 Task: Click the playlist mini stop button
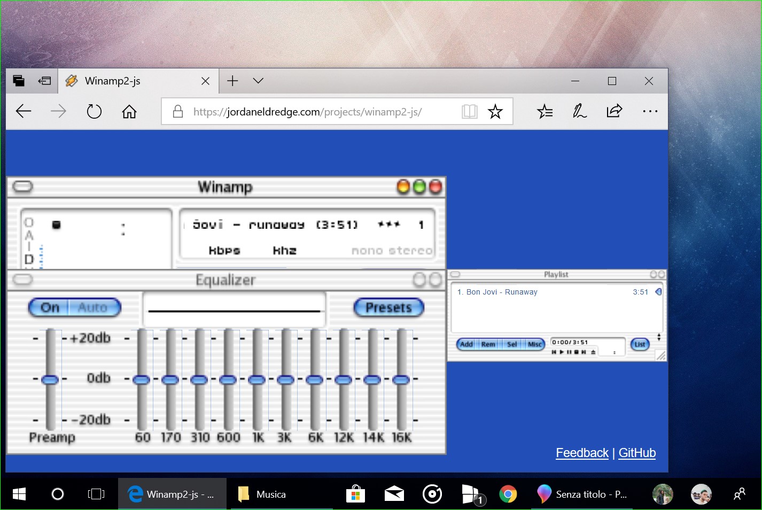point(576,352)
